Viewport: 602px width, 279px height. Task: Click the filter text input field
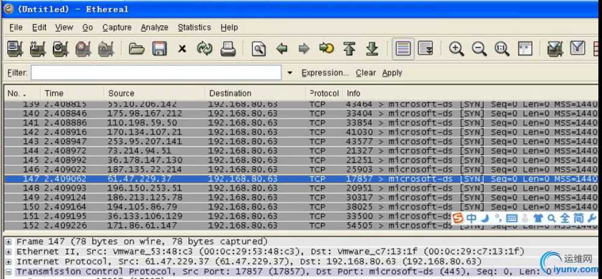pos(156,73)
